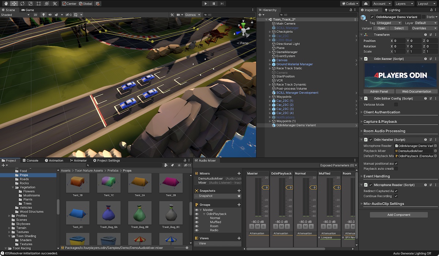This screenshot has width=439, height=256.
Task: Solo the Master channel
Action: pyautogui.click(x=252, y=226)
